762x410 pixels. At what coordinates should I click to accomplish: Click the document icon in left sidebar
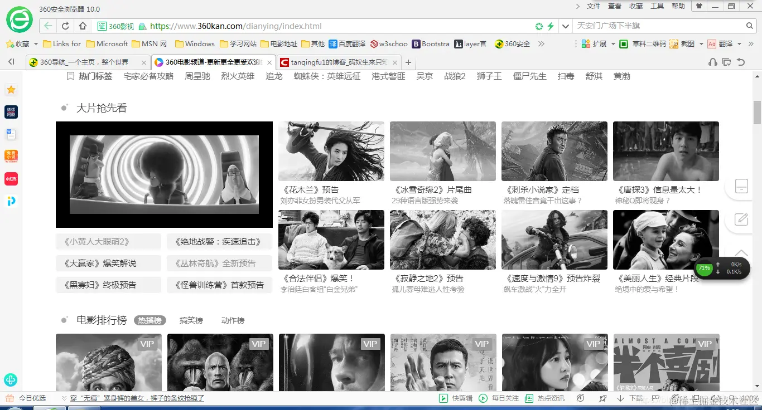pos(11,134)
